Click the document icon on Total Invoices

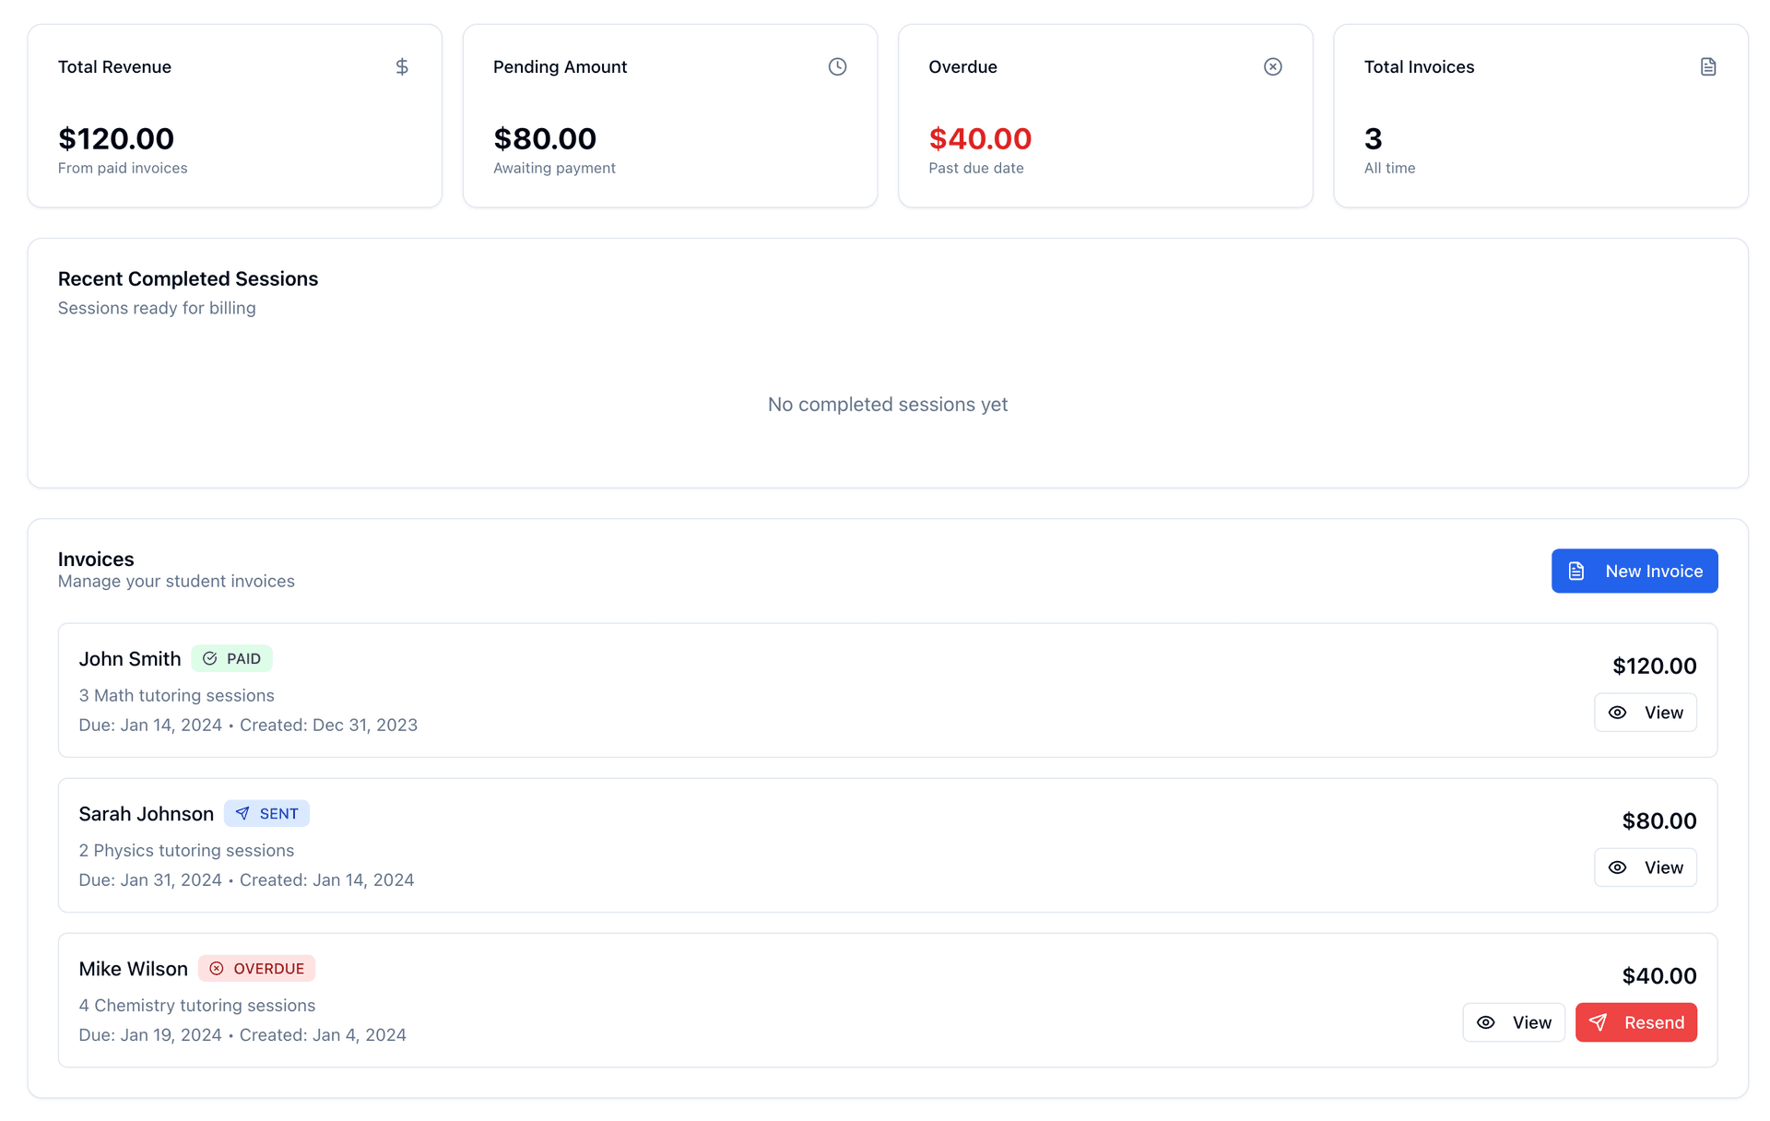[x=1708, y=66]
